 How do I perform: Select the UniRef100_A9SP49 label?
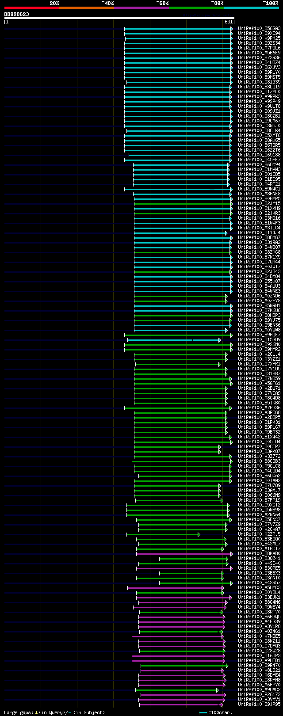(259, 101)
